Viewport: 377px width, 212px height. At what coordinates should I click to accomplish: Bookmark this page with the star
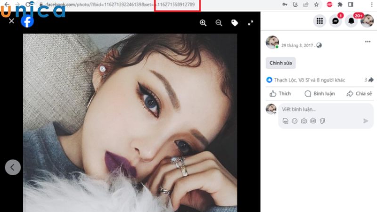[x=316, y=5]
